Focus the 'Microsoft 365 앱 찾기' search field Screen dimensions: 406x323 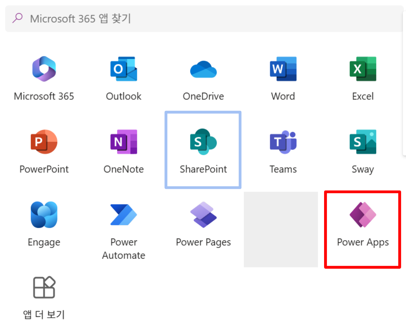[x=204, y=19]
